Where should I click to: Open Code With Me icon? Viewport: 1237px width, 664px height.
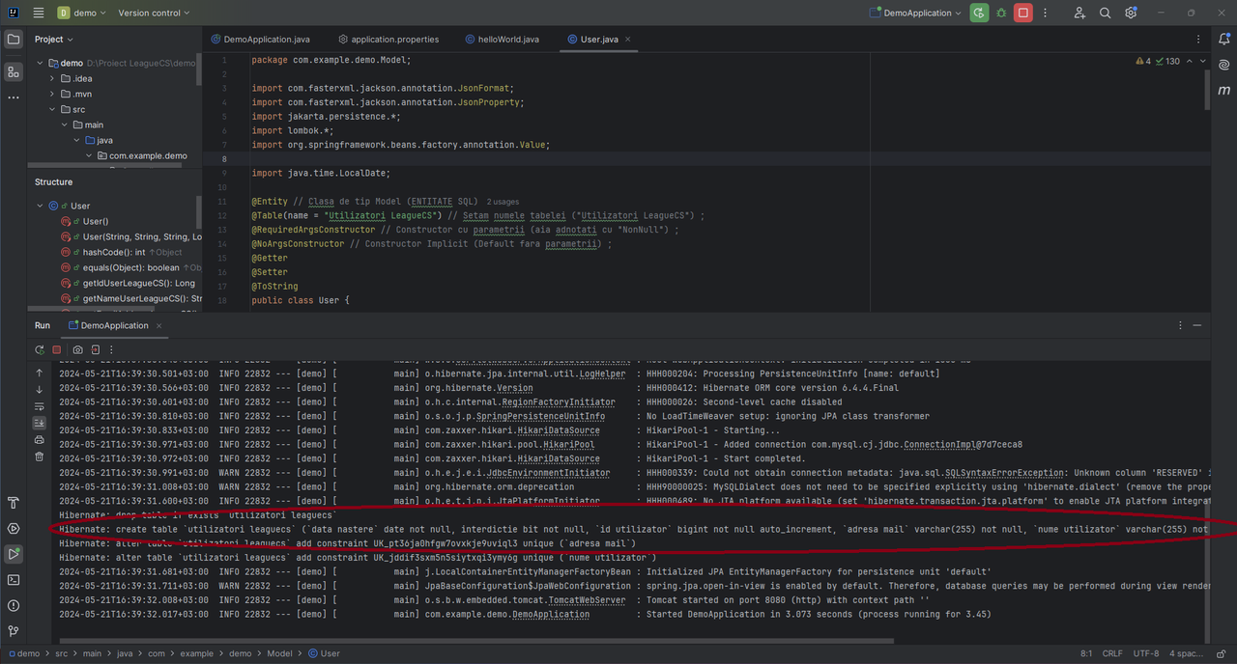pos(1079,13)
